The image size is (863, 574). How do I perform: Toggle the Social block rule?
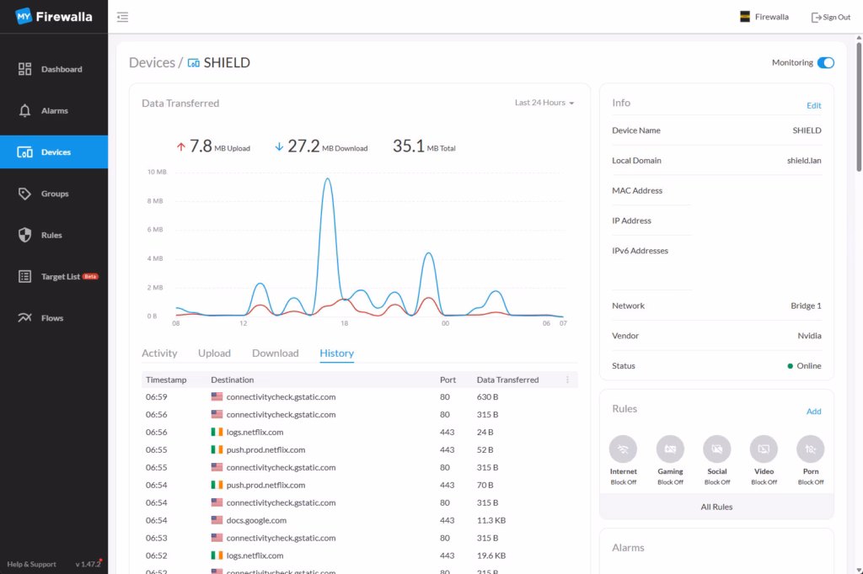coord(717,449)
